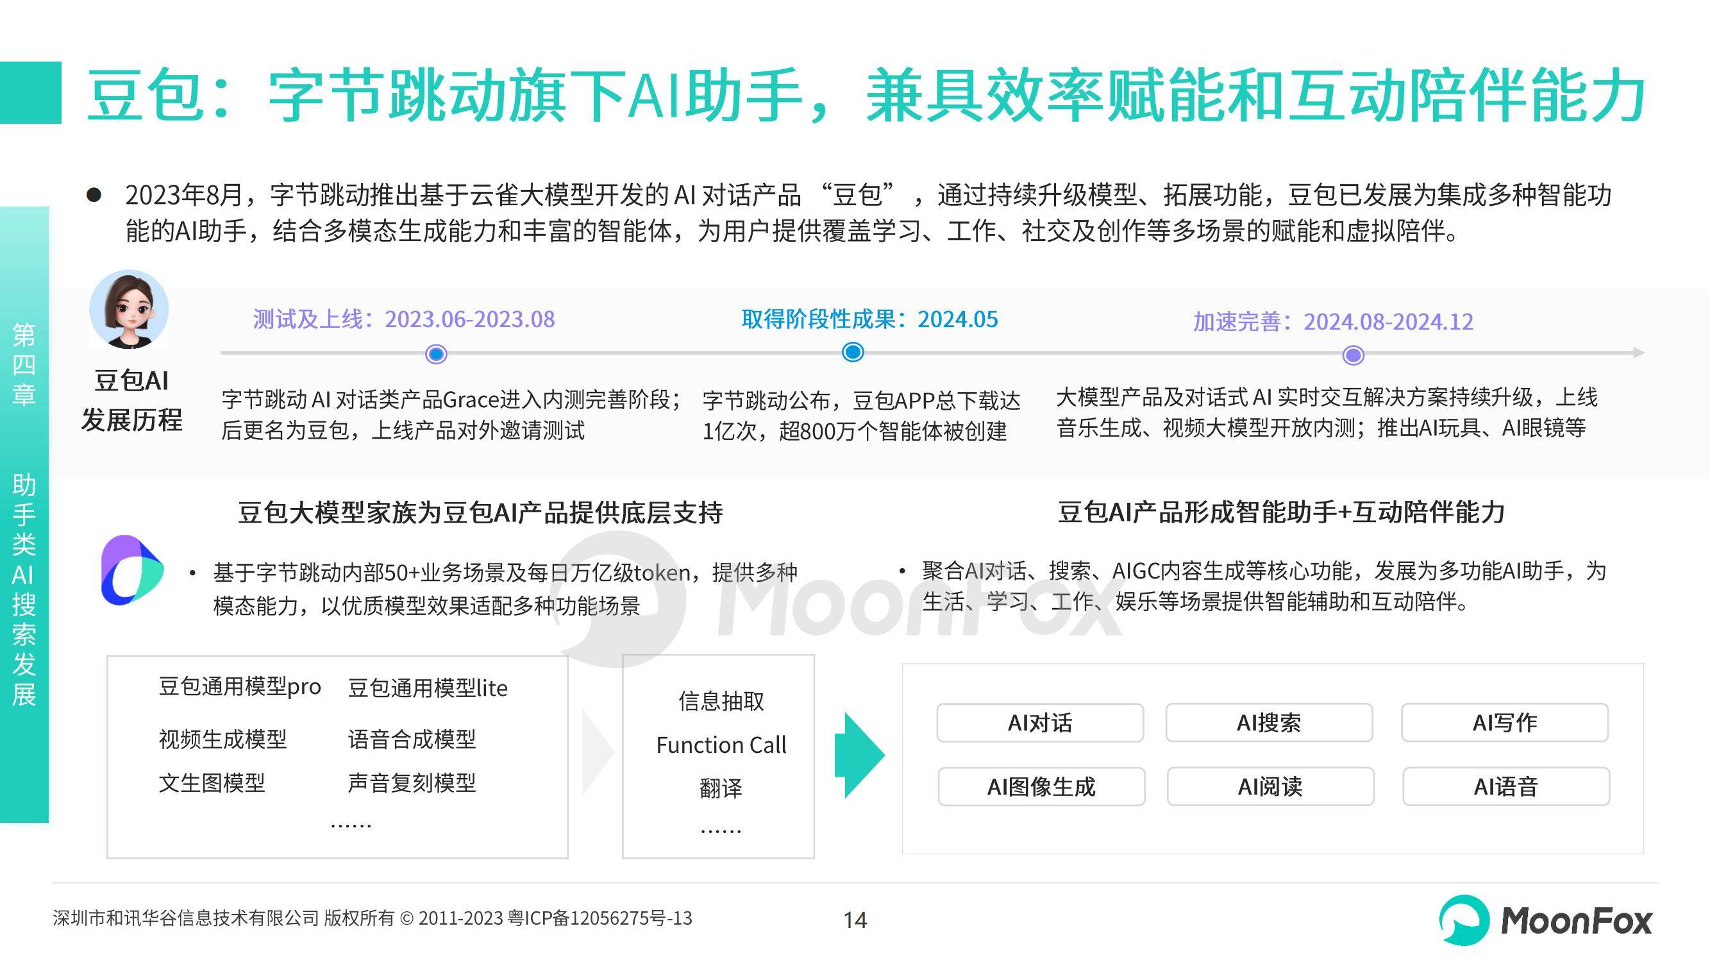Click the teal square beside title
1710x962 pixels.
(31, 93)
